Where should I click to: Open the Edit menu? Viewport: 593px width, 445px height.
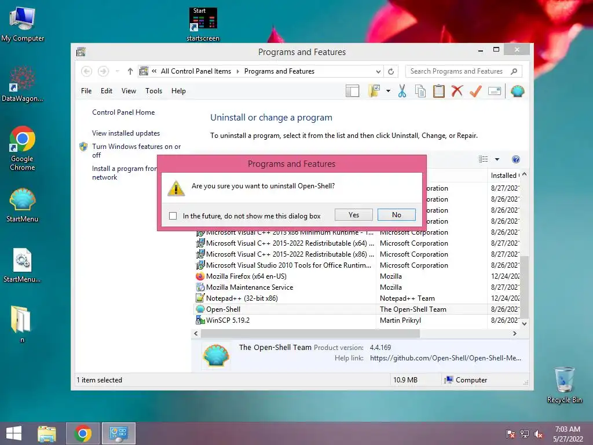point(107,91)
